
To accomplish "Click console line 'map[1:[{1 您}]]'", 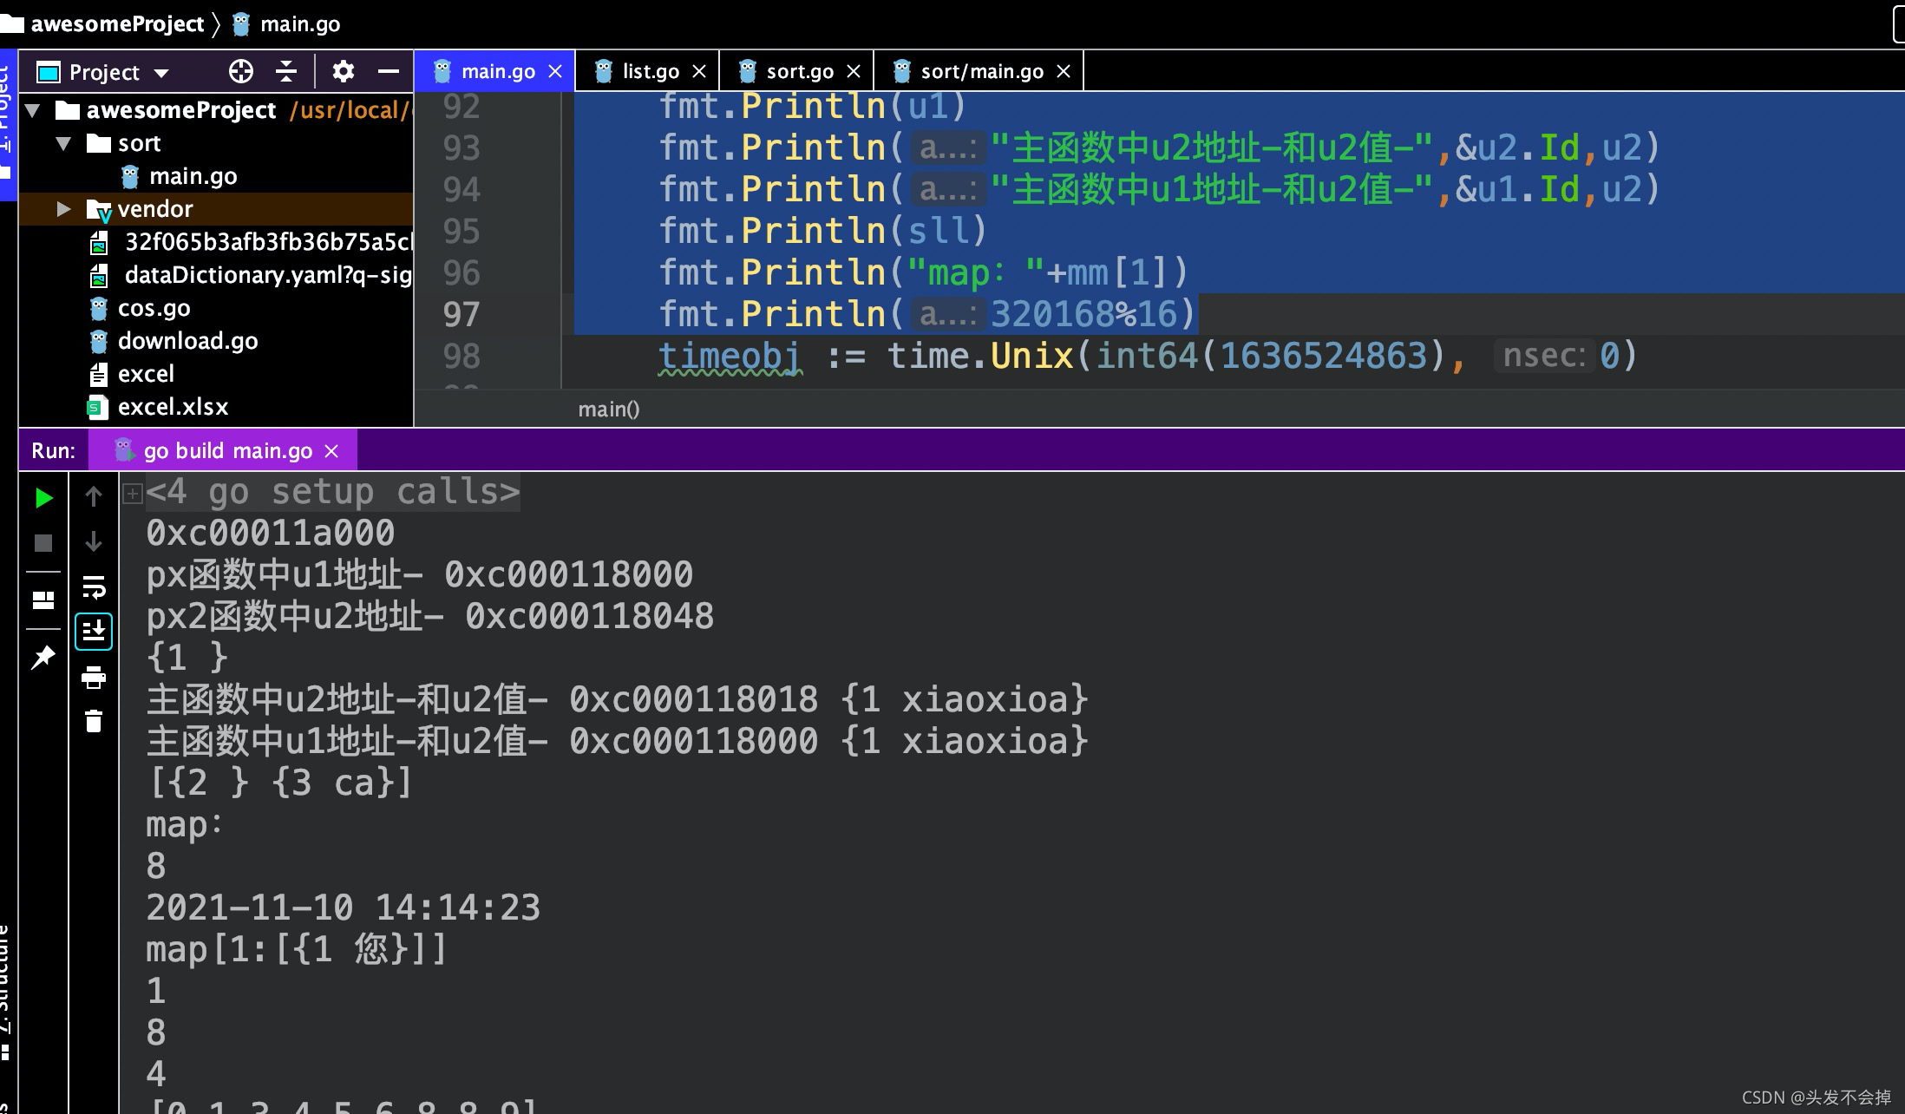I will coord(297,949).
